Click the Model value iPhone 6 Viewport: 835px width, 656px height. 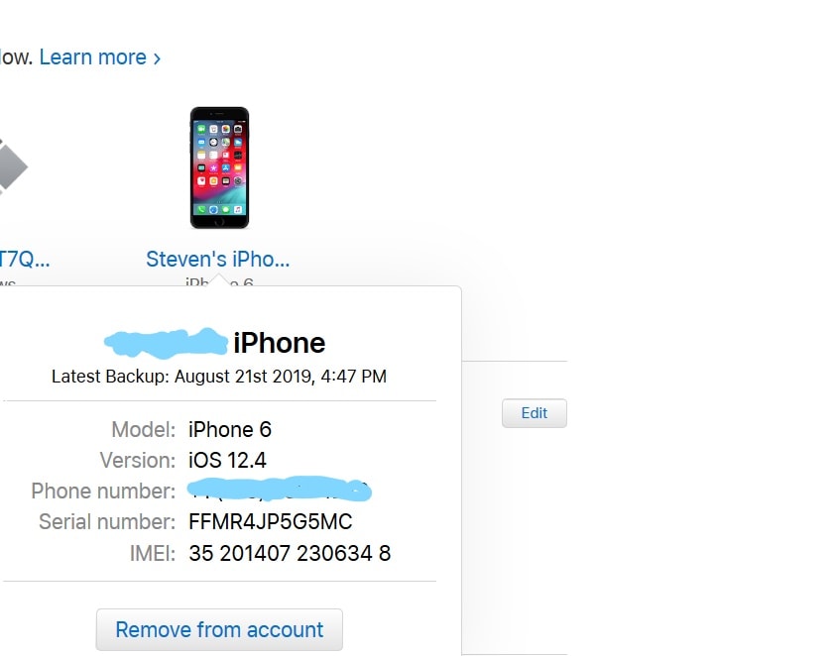click(230, 429)
